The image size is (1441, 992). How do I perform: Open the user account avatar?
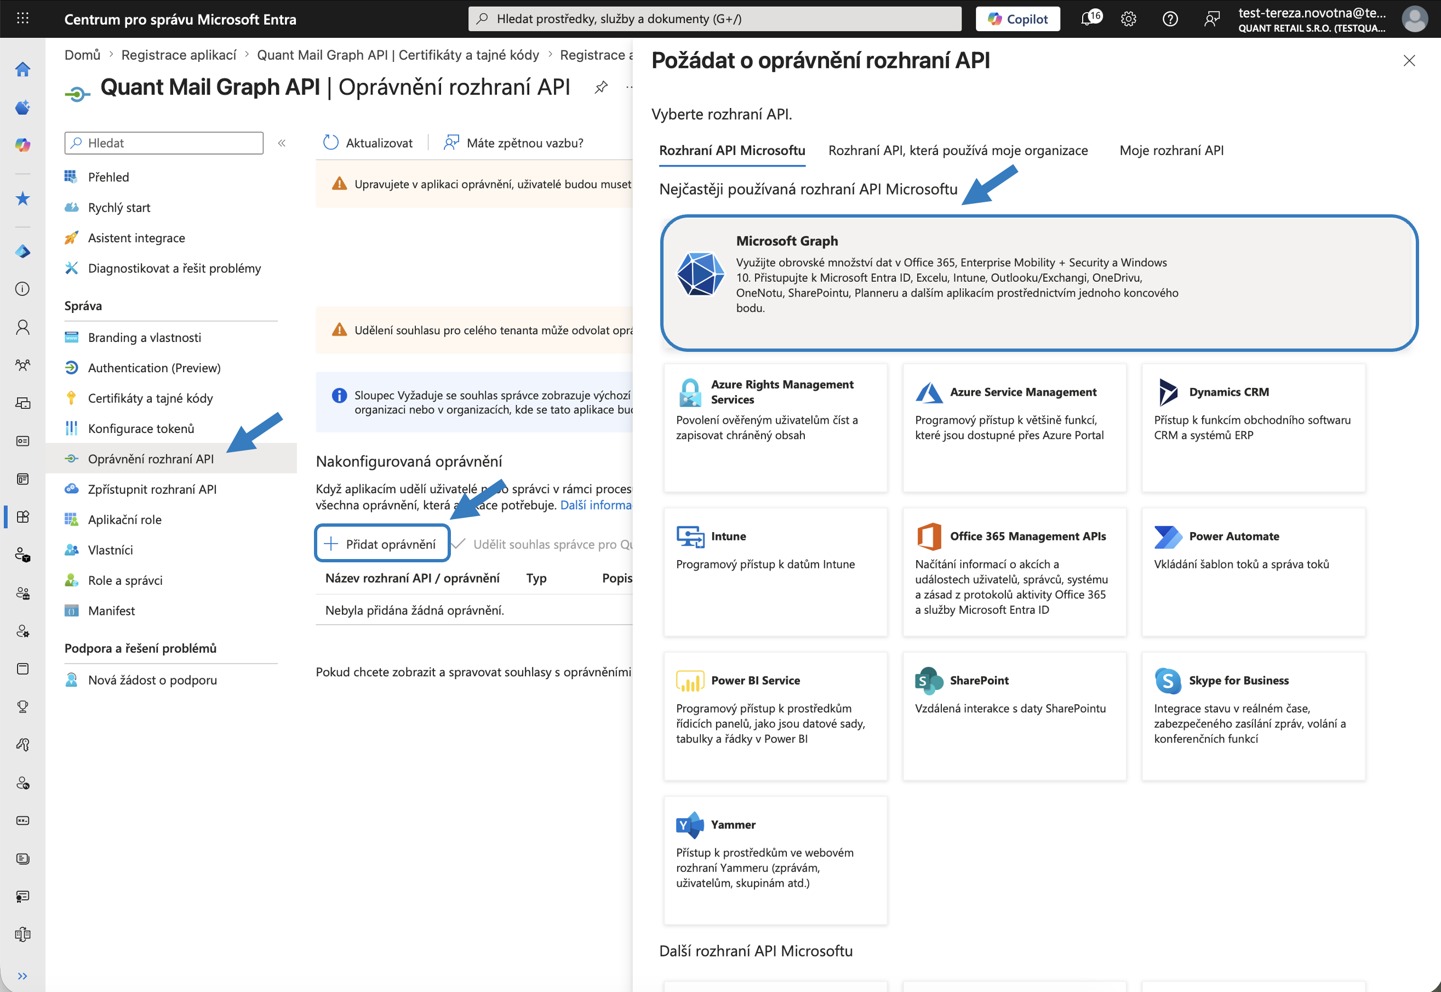[x=1414, y=19]
